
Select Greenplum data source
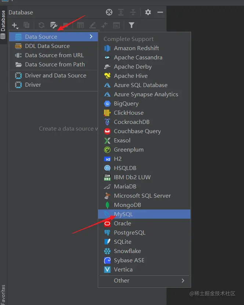144,150
